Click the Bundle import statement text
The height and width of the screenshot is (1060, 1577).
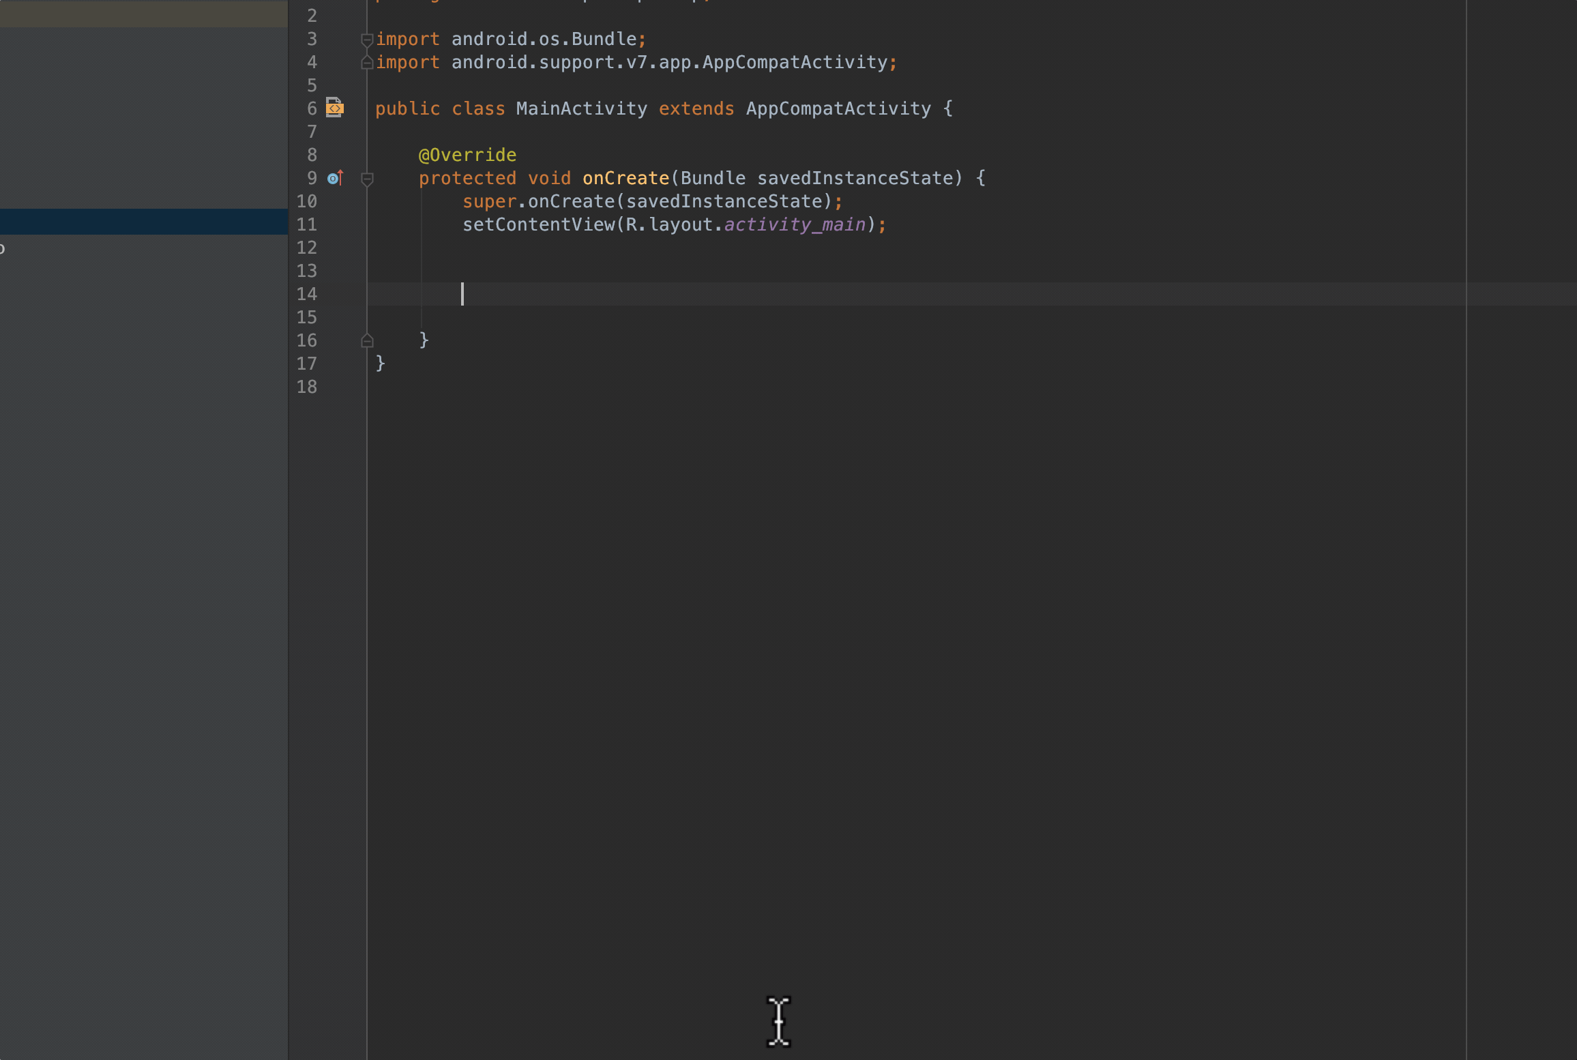[x=544, y=39]
